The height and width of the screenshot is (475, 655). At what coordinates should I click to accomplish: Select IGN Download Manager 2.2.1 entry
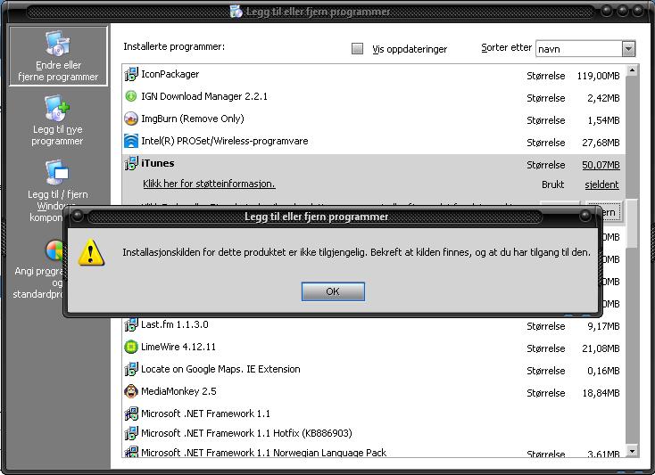click(x=204, y=96)
